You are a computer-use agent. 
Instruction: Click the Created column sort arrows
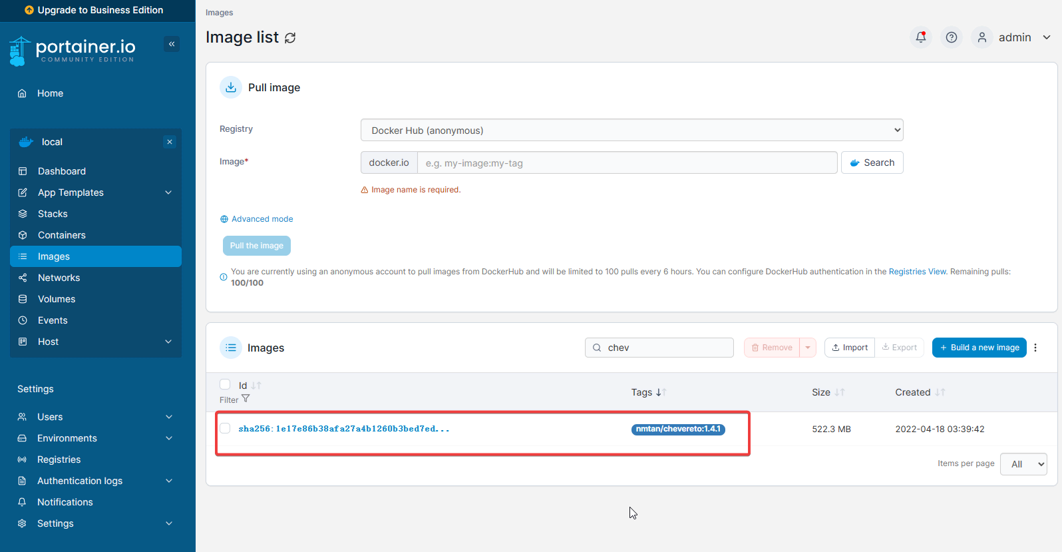point(940,392)
